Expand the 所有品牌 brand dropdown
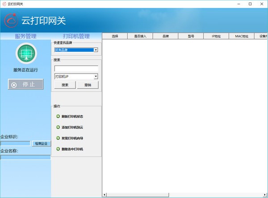This screenshot has height=198, width=268. (96, 50)
